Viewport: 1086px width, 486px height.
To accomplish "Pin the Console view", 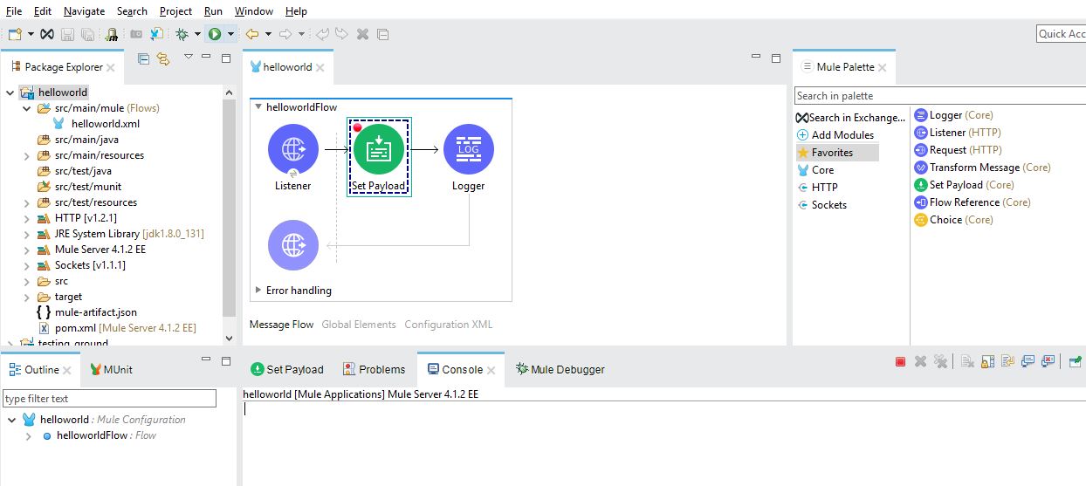I will click(x=1076, y=361).
